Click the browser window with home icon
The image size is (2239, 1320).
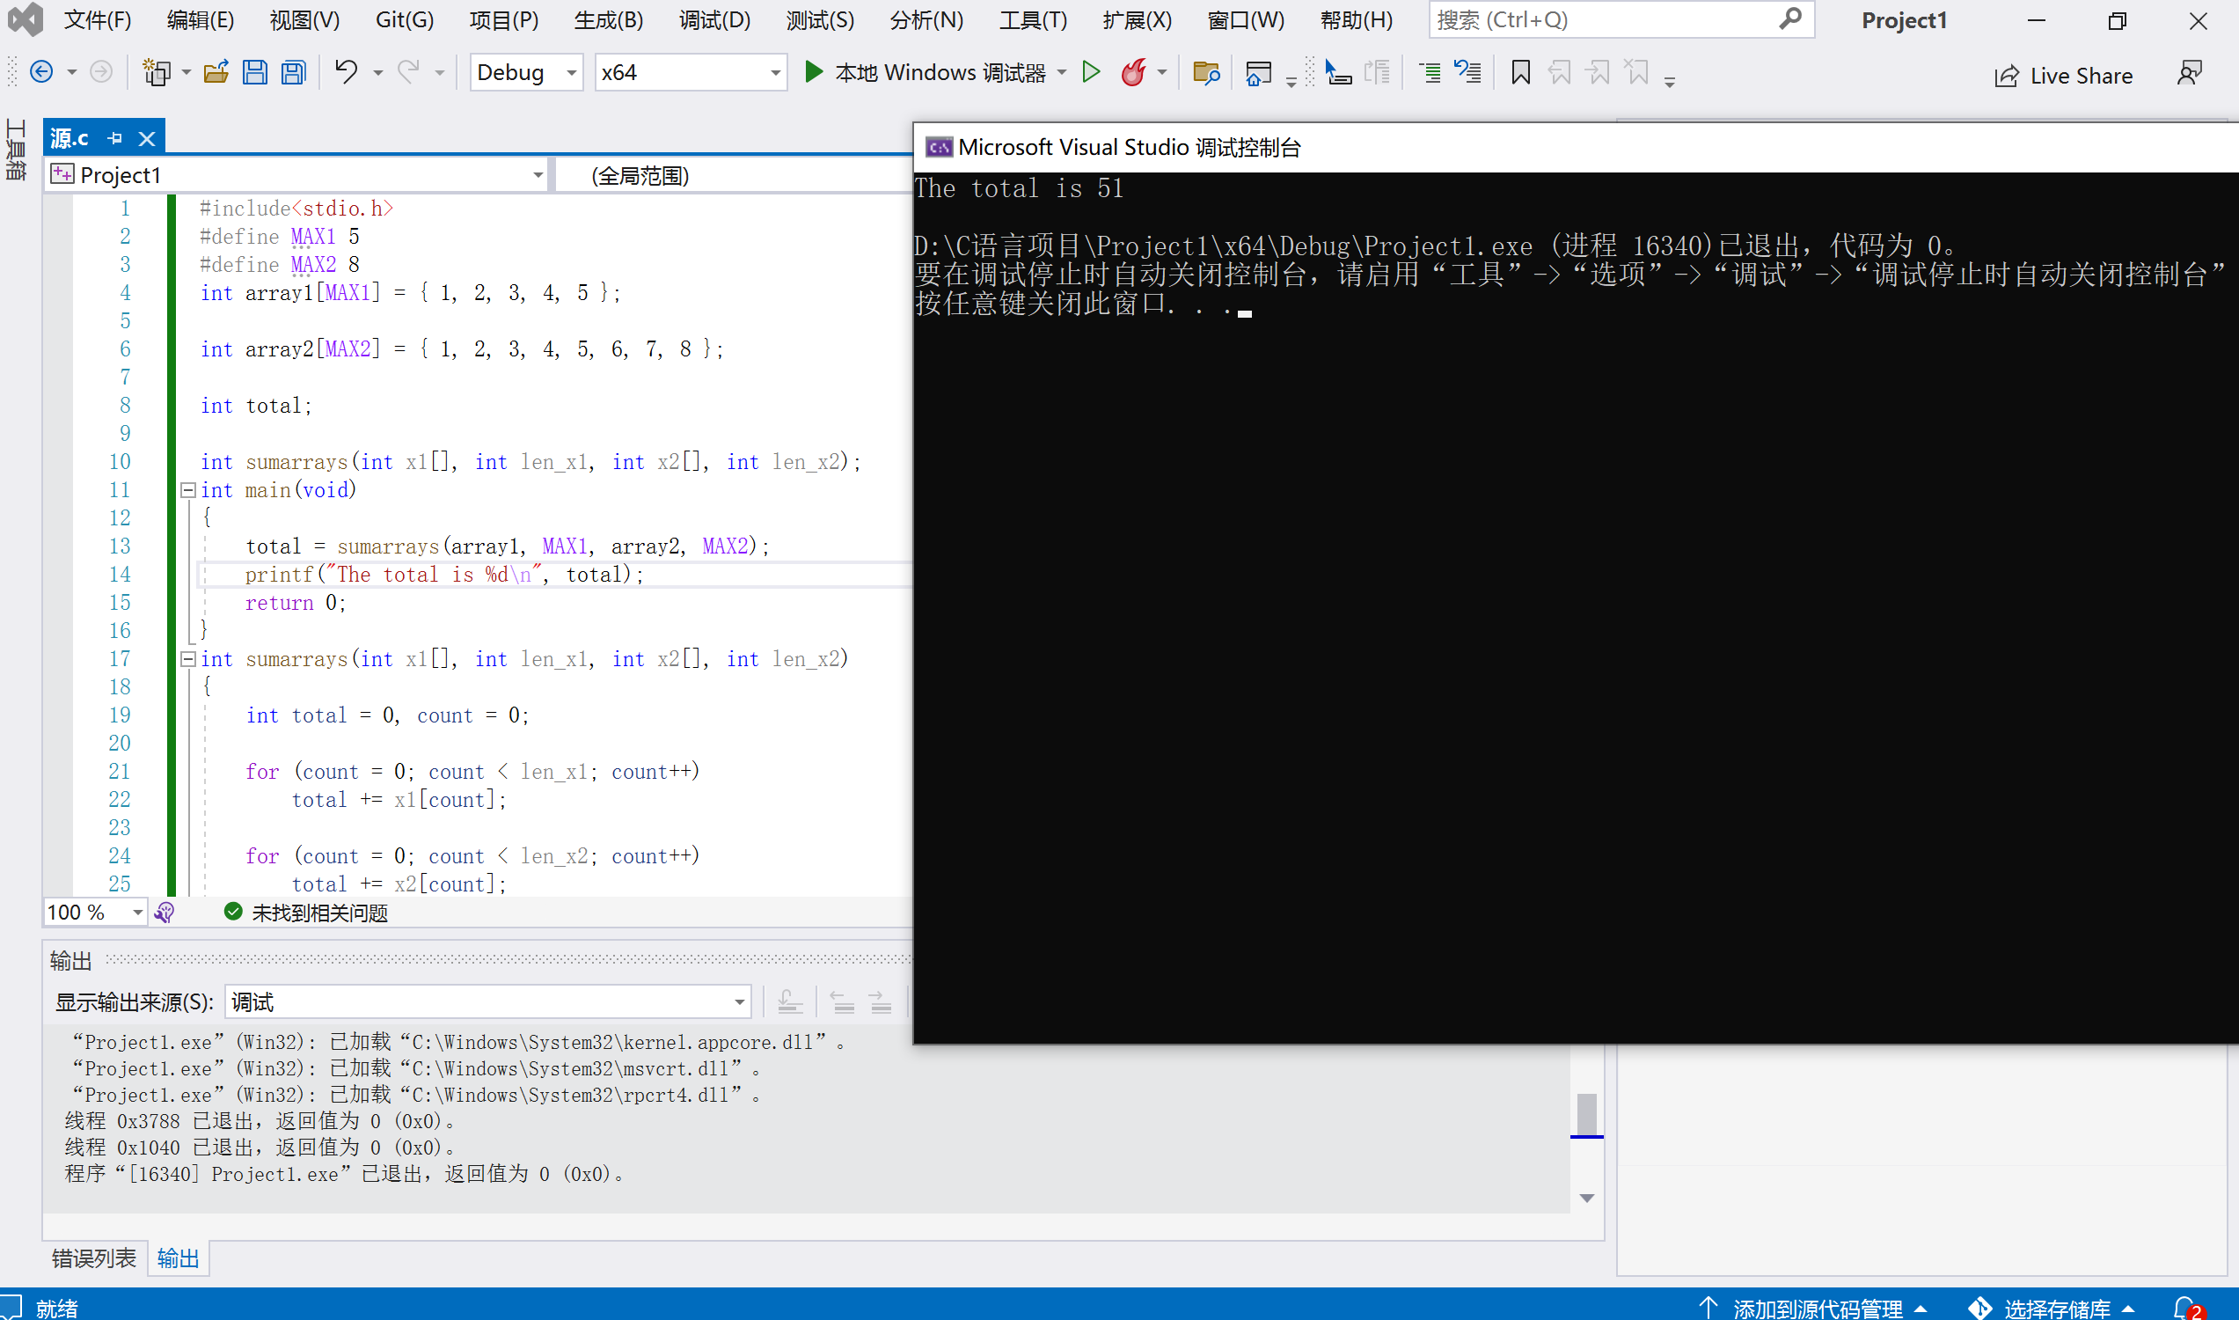[1258, 73]
